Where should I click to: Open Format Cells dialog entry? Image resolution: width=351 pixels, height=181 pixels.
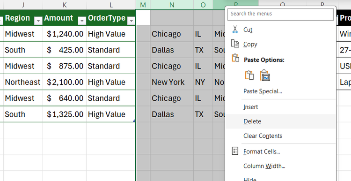pyautogui.click(x=280, y=151)
